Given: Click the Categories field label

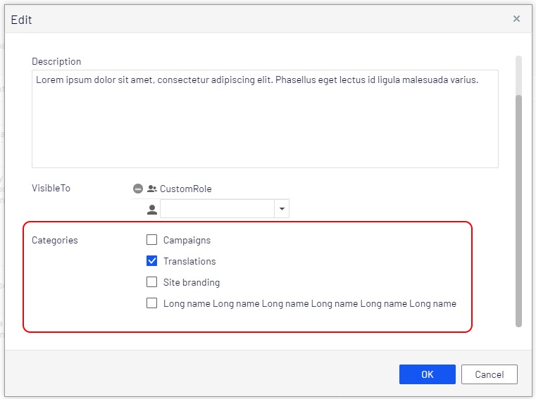Looking at the screenshot, I should tap(55, 240).
